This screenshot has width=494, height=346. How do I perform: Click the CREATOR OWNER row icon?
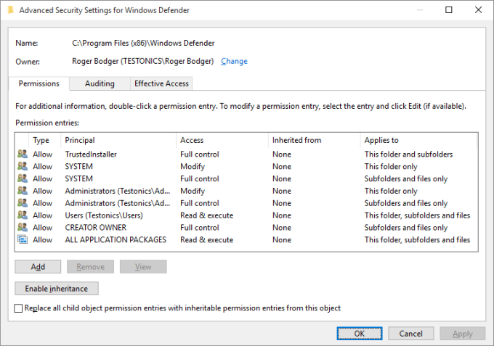click(22, 228)
